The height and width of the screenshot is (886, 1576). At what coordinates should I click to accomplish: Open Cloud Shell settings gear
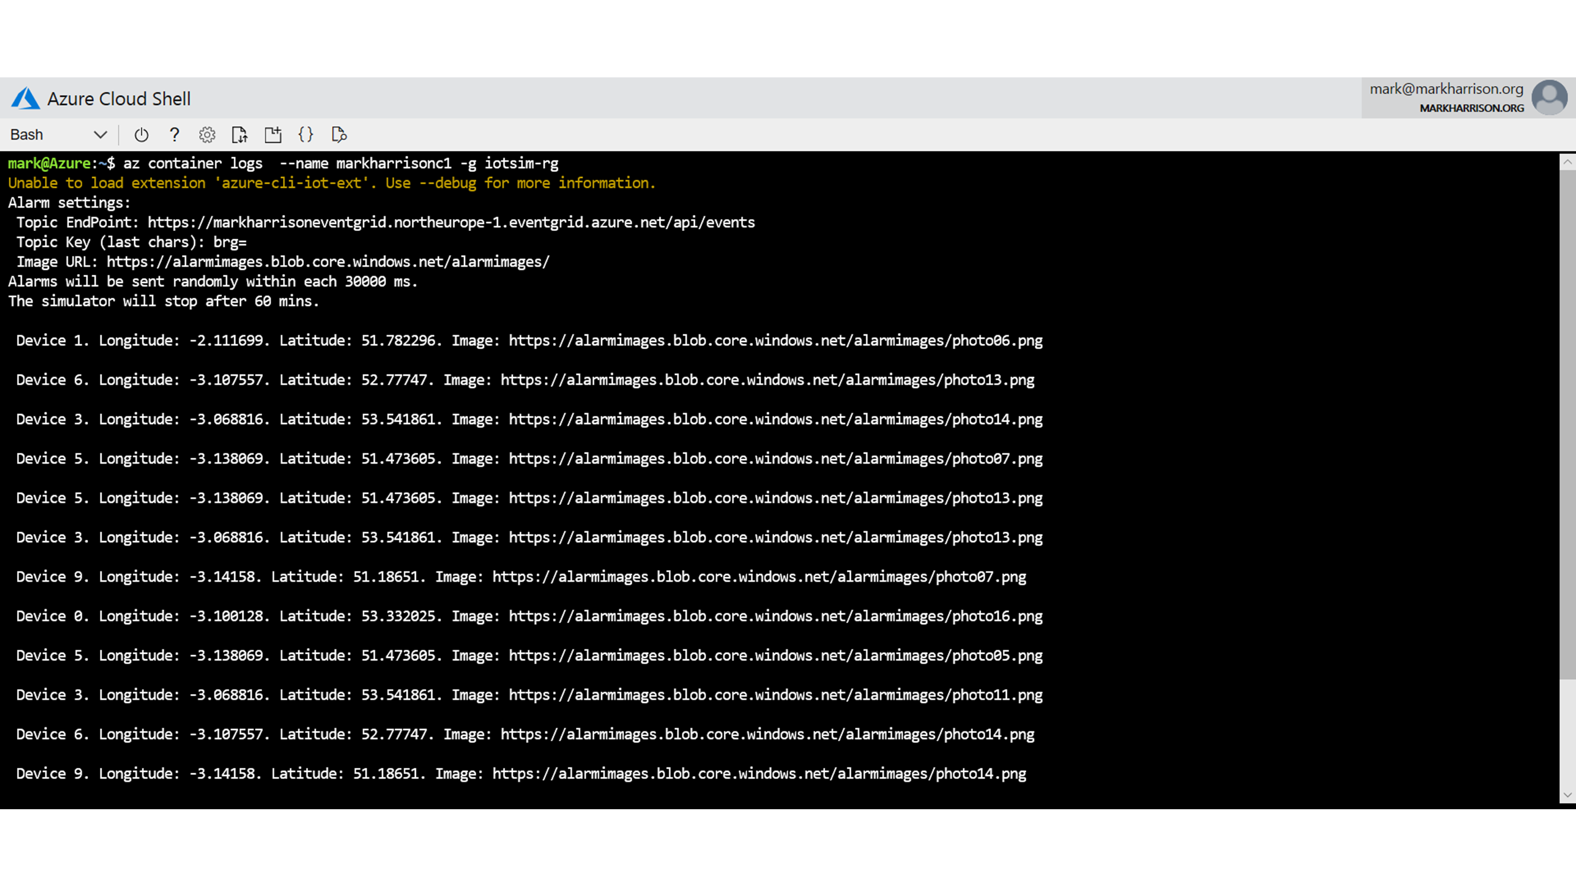207,135
